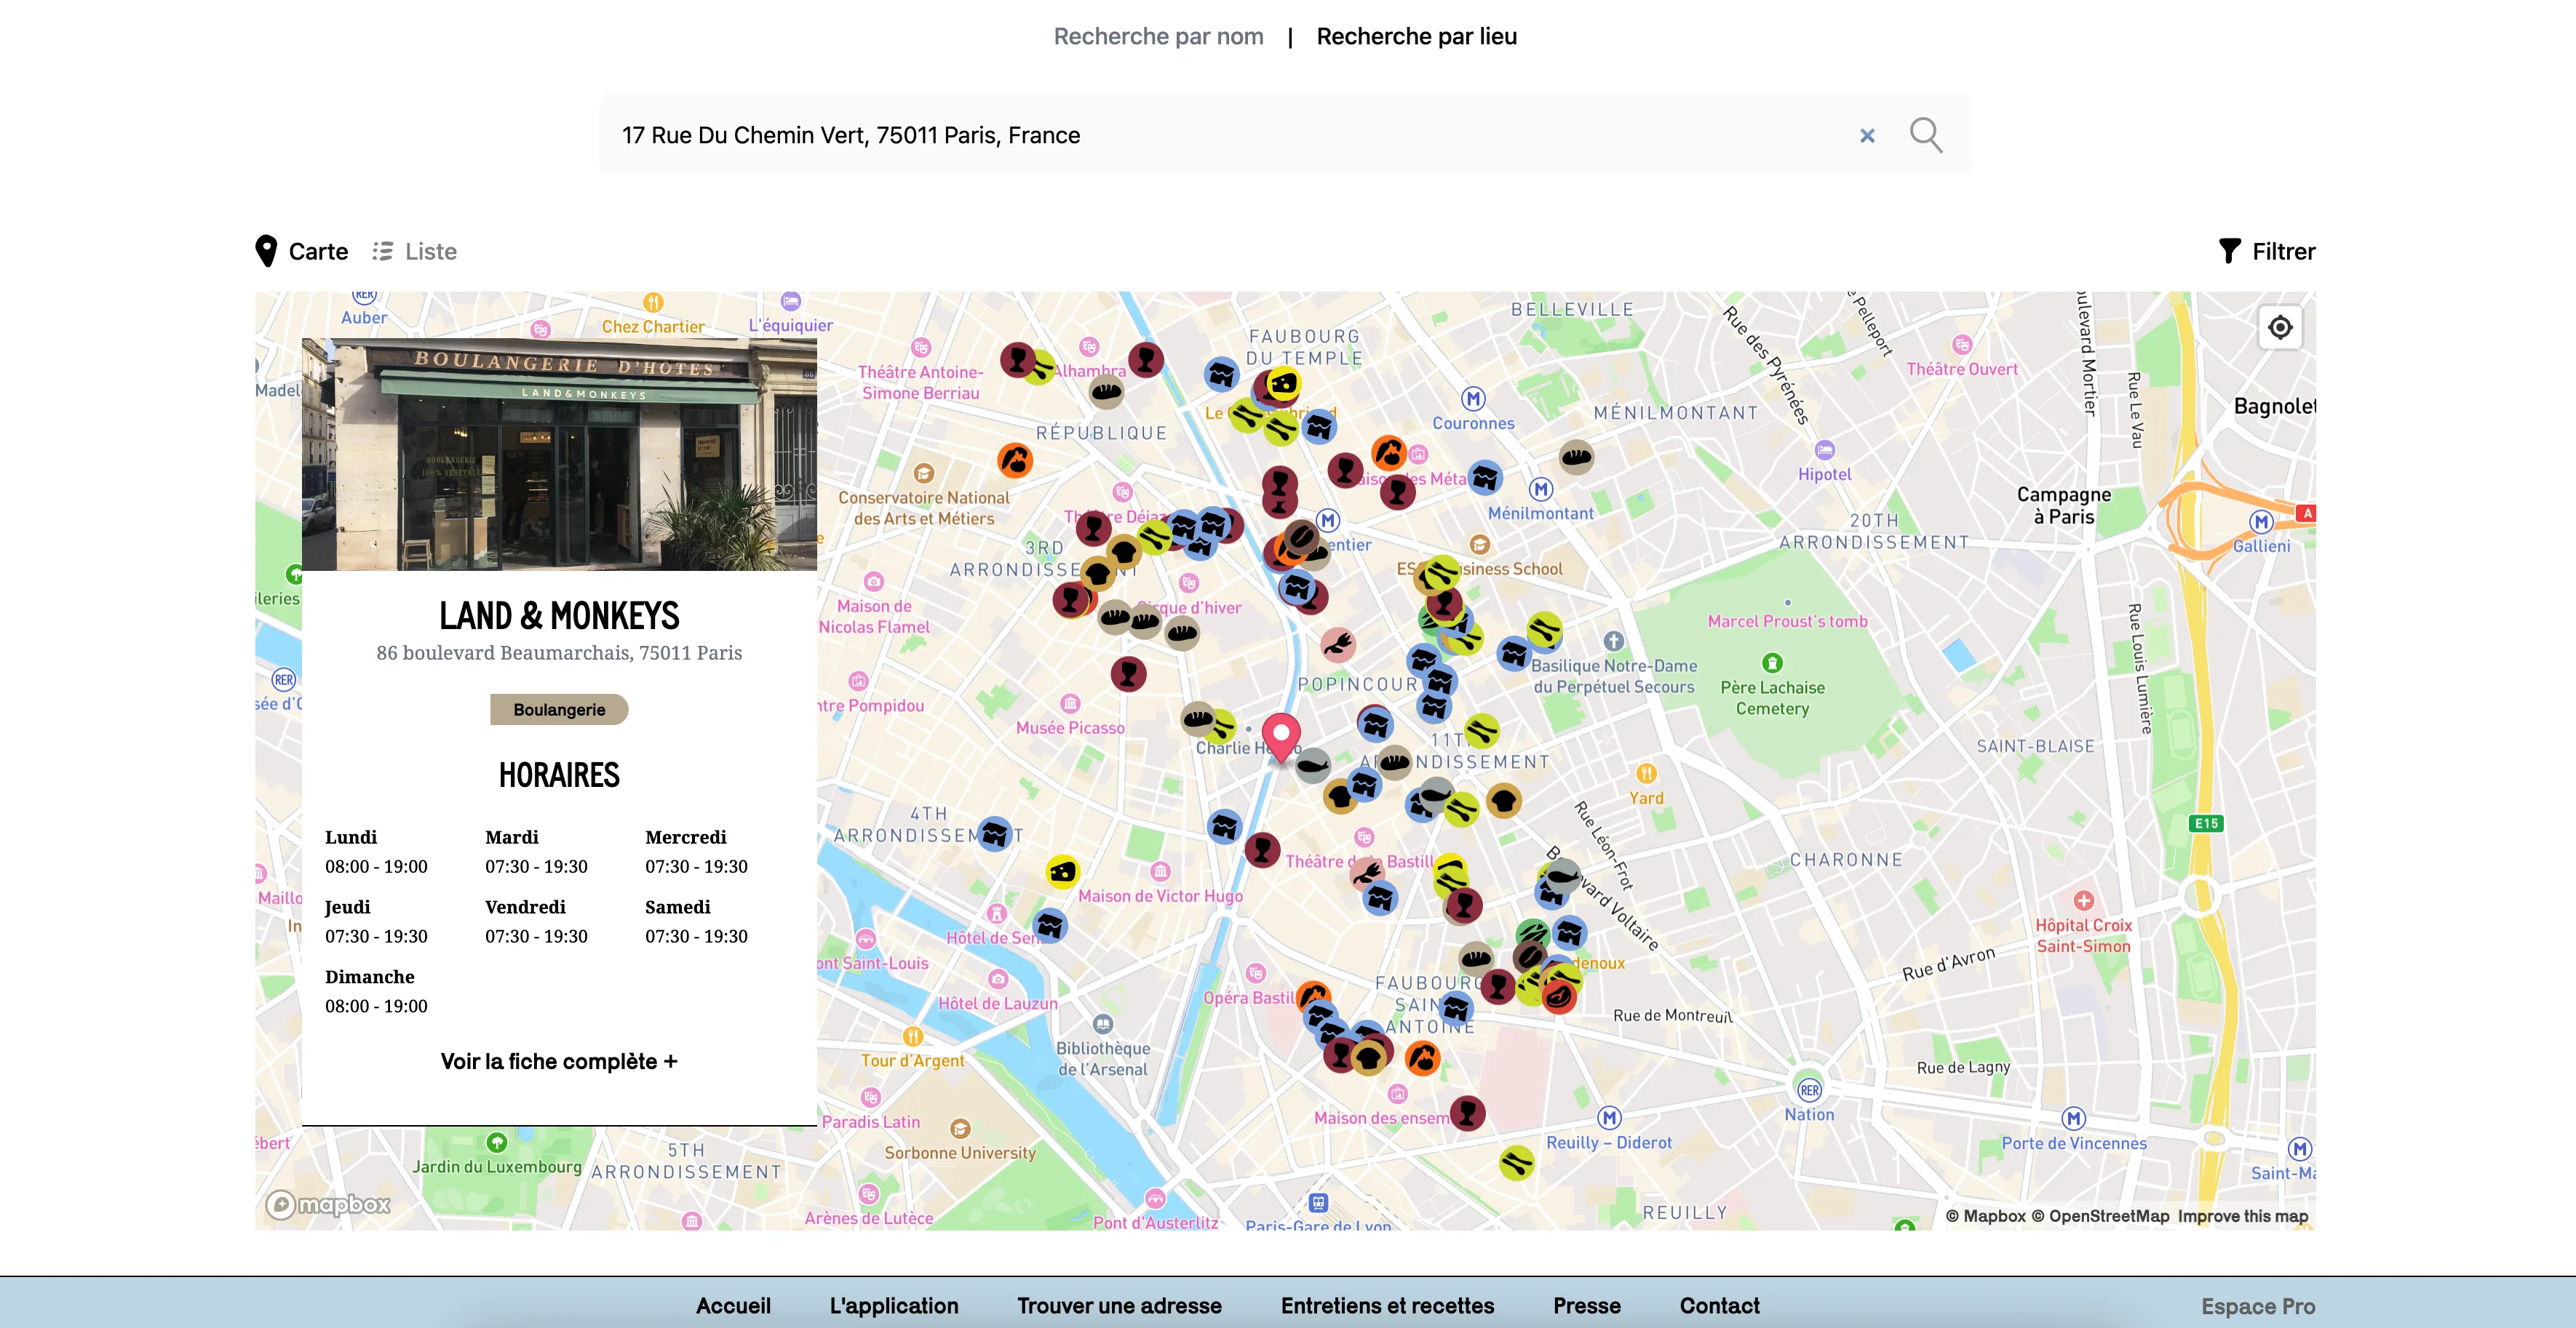This screenshot has width=2576, height=1328.
Task: Open the © OpenStreetMap attribution link
Action: [x=2099, y=1216]
